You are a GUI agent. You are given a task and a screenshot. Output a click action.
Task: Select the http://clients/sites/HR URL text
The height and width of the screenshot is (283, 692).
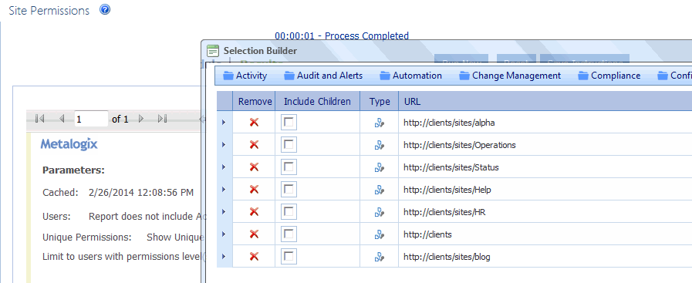pyautogui.click(x=444, y=213)
